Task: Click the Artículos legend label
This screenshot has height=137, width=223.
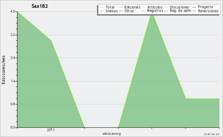Action: coord(155,7)
